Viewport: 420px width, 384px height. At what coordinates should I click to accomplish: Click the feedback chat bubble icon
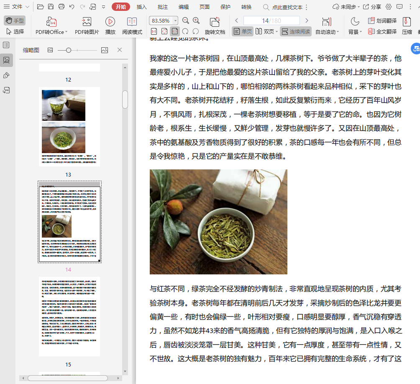pos(400,7)
